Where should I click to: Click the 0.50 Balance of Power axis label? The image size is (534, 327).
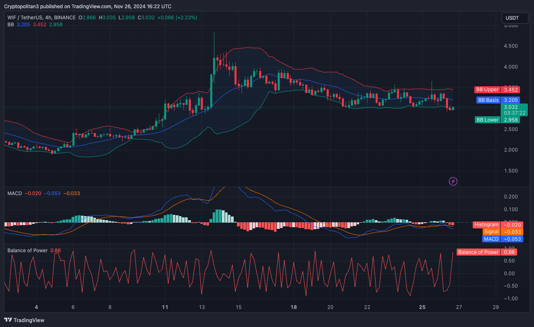click(x=509, y=261)
